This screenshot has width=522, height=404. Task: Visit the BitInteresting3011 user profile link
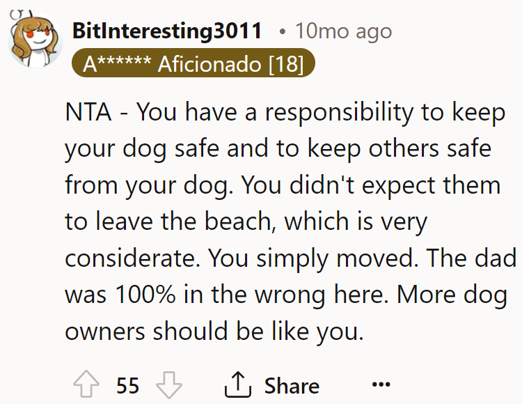click(167, 31)
